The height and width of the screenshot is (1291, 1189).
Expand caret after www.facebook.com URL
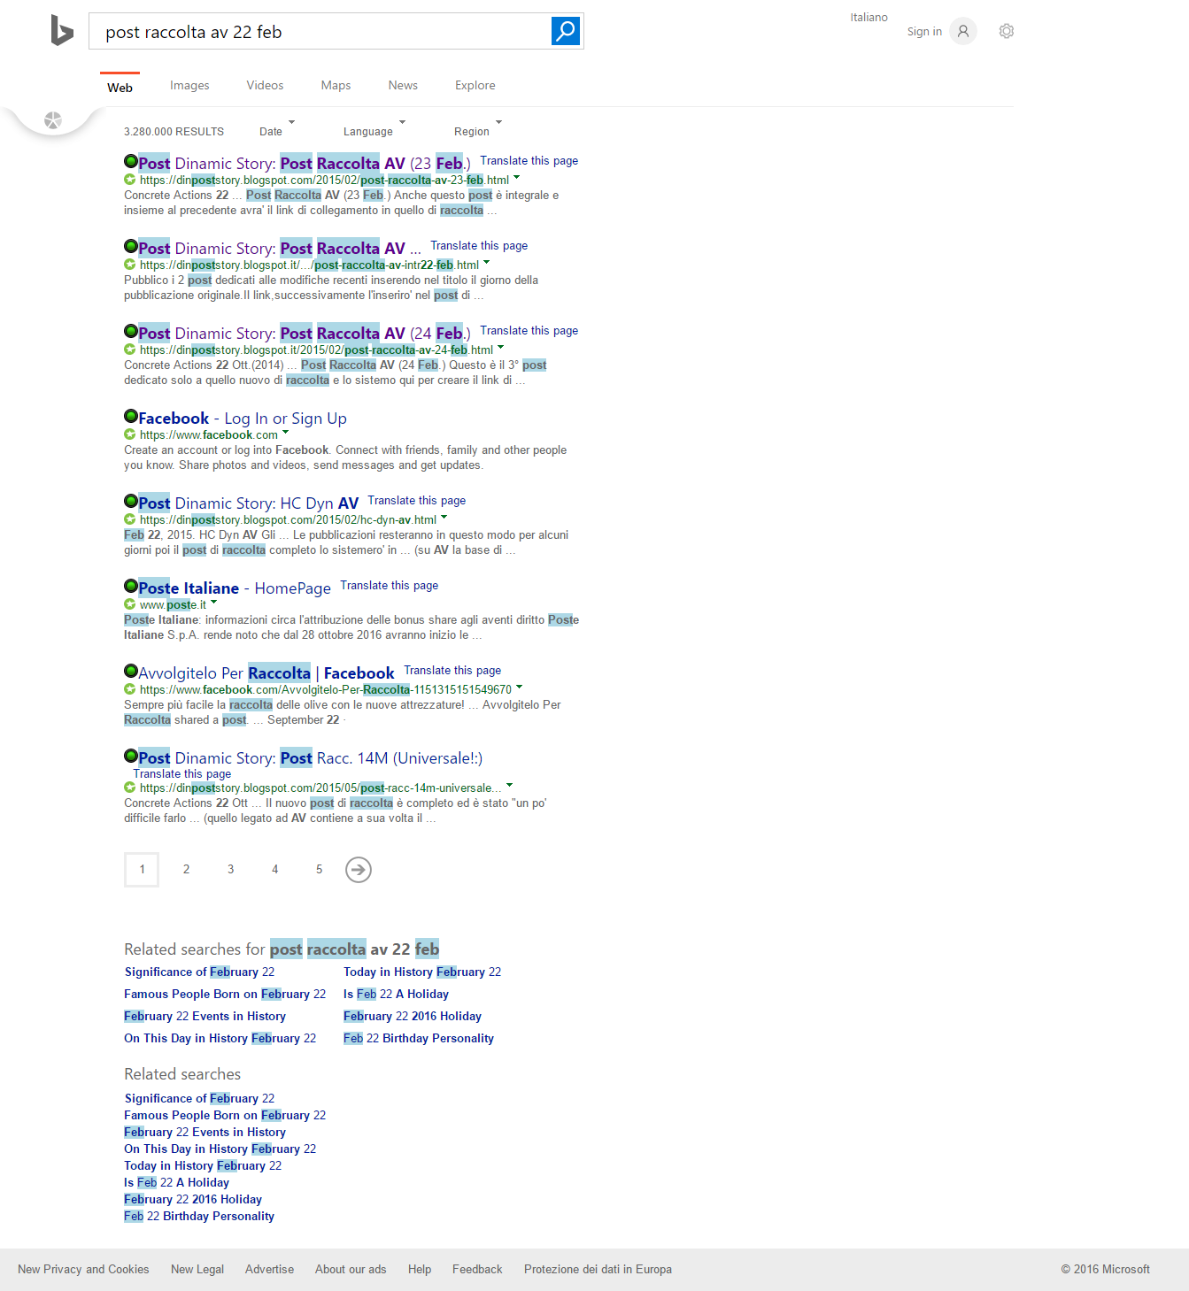(285, 433)
